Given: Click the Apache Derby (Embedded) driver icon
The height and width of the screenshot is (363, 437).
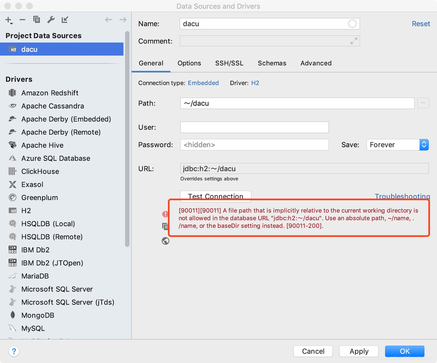Looking at the screenshot, I should (x=13, y=119).
